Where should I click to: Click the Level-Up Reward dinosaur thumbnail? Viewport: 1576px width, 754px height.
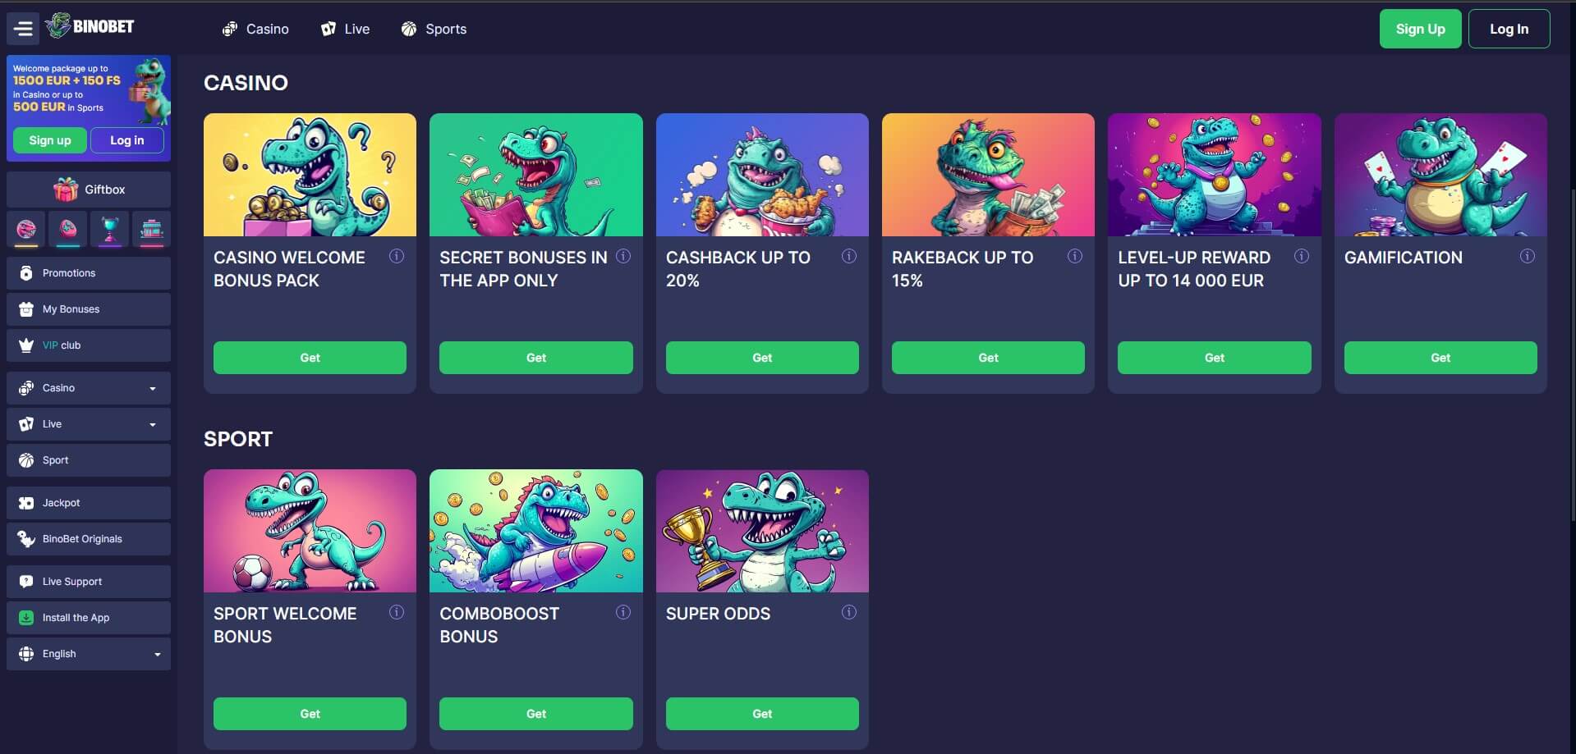click(x=1214, y=175)
